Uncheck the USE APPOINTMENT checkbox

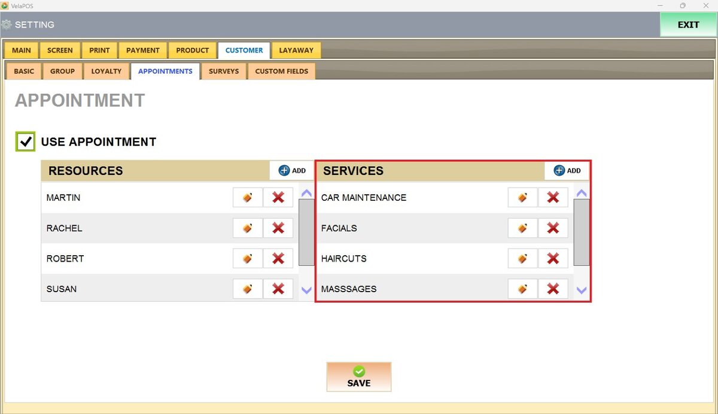coord(26,142)
